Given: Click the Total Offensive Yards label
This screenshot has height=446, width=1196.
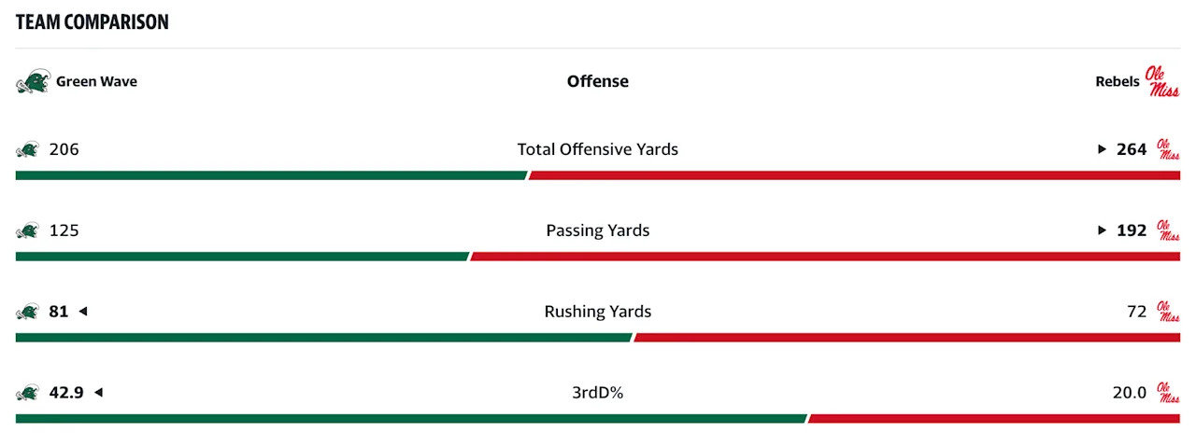Looking at the screenshot, I should coord(598,149).
